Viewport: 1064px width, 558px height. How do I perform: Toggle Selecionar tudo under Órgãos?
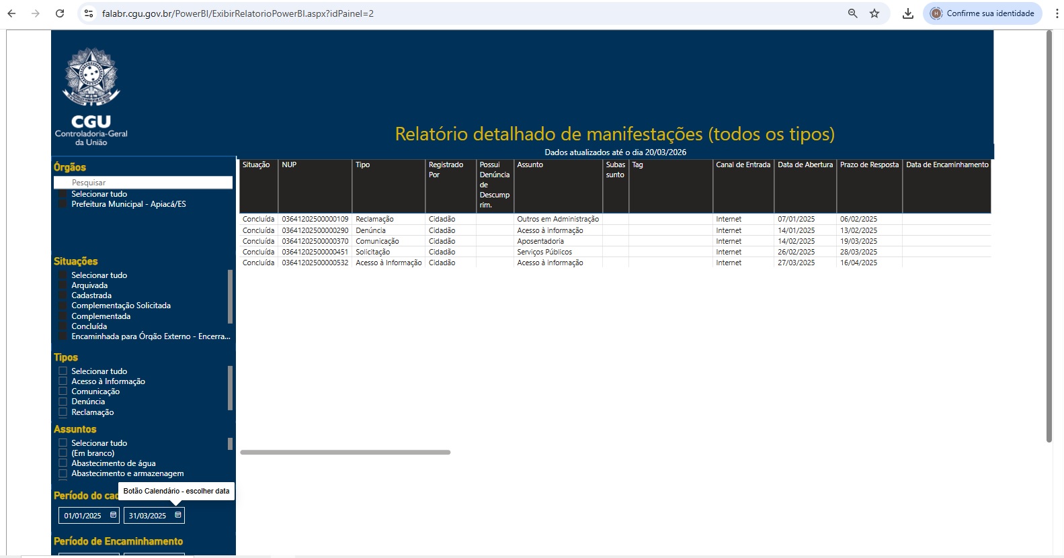coord(63,194)
